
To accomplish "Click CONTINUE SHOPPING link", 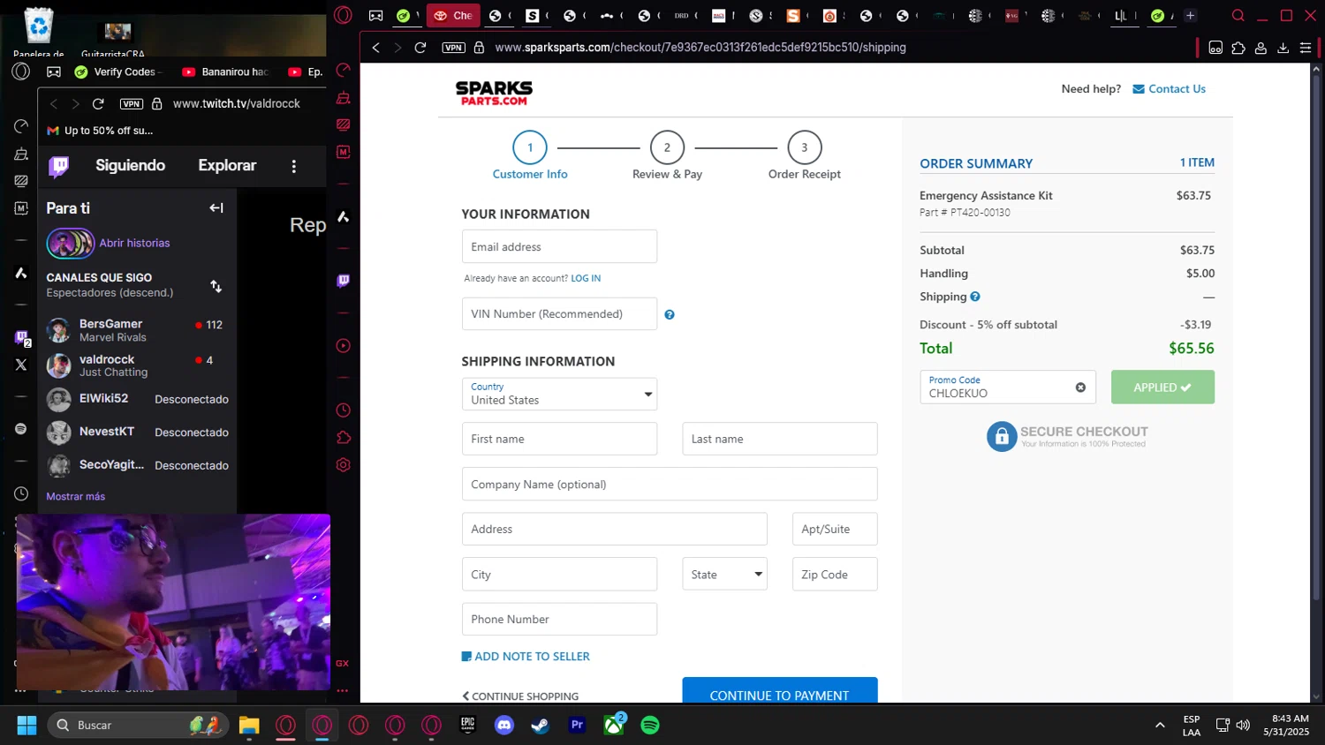I will click(x=520, y=696).
